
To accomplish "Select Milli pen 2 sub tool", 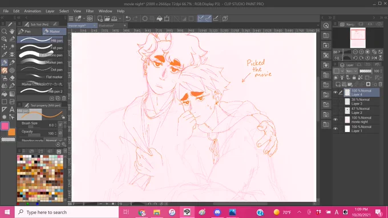I will (41, 91).
